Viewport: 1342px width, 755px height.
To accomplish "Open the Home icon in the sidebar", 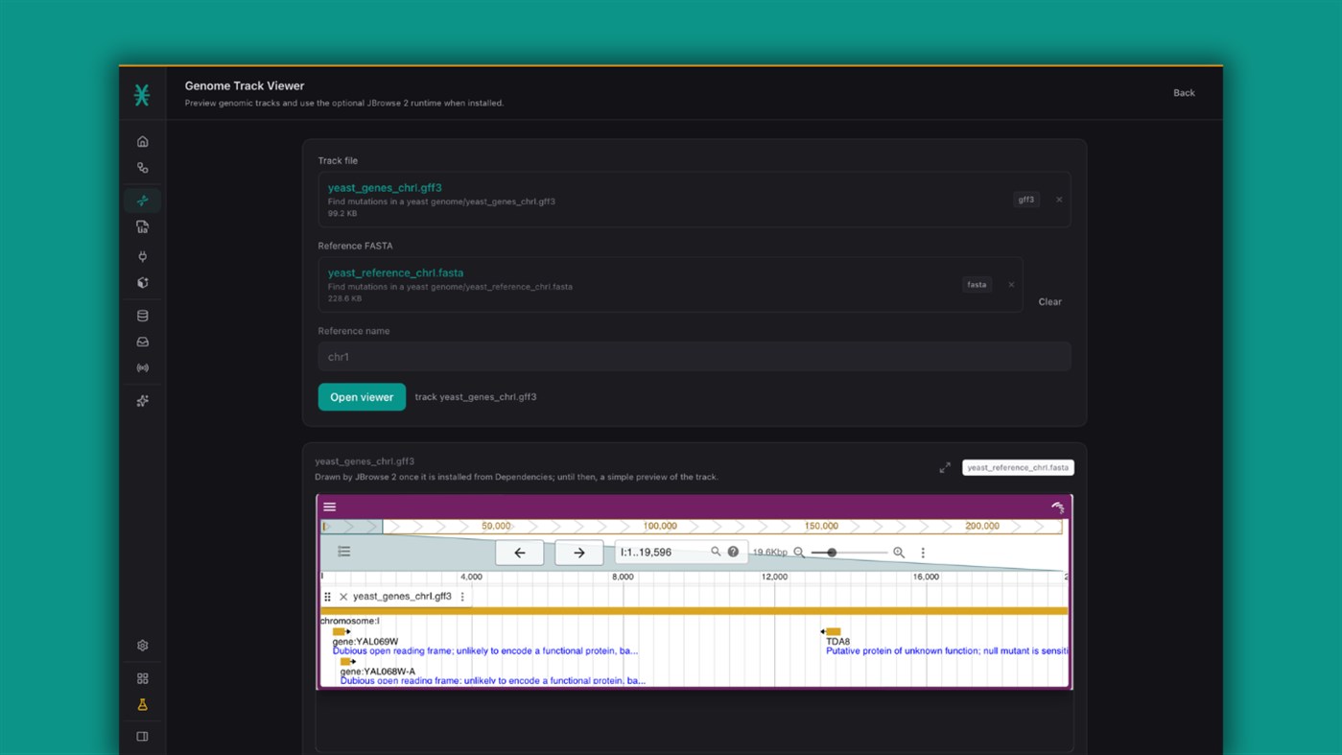I will (x=142, y=142).
